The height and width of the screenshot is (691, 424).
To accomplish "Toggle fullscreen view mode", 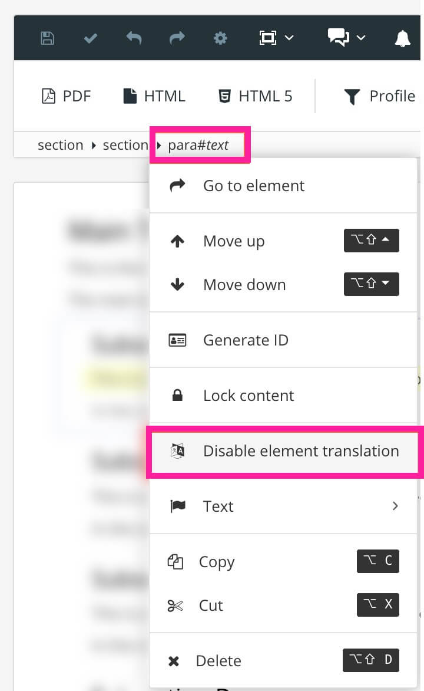I will (x=268, y=37).
